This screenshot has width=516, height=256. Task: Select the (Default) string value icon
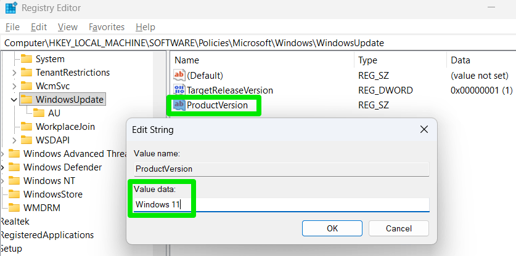179,75
